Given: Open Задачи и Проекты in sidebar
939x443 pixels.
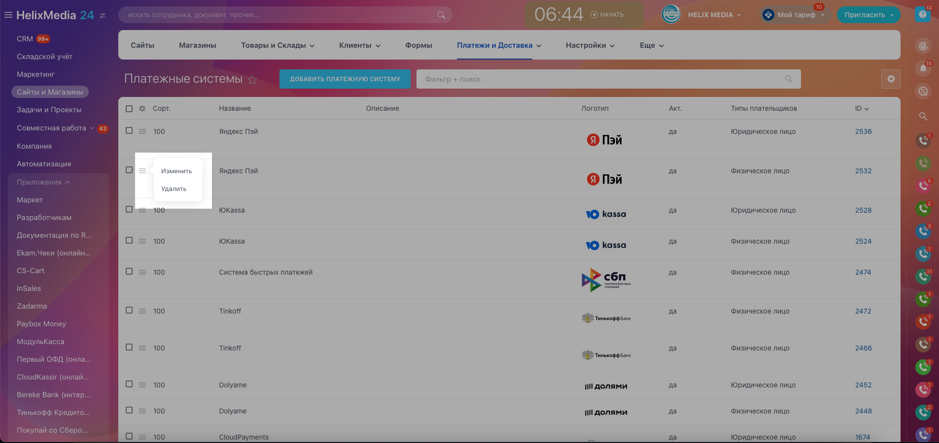Looking at the screenshot, I should pos(49,110).
